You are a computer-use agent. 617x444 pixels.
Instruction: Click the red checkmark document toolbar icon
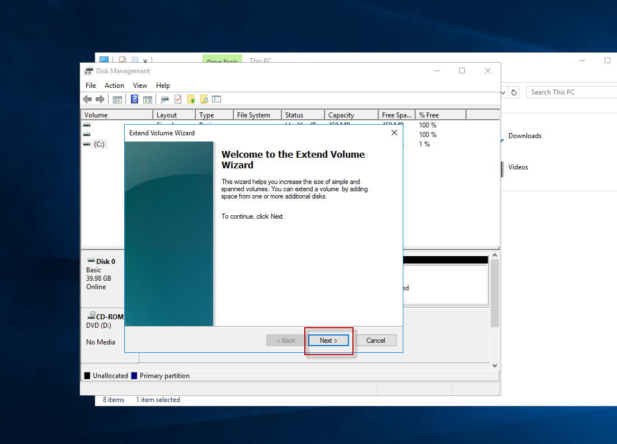pos(178,100)
